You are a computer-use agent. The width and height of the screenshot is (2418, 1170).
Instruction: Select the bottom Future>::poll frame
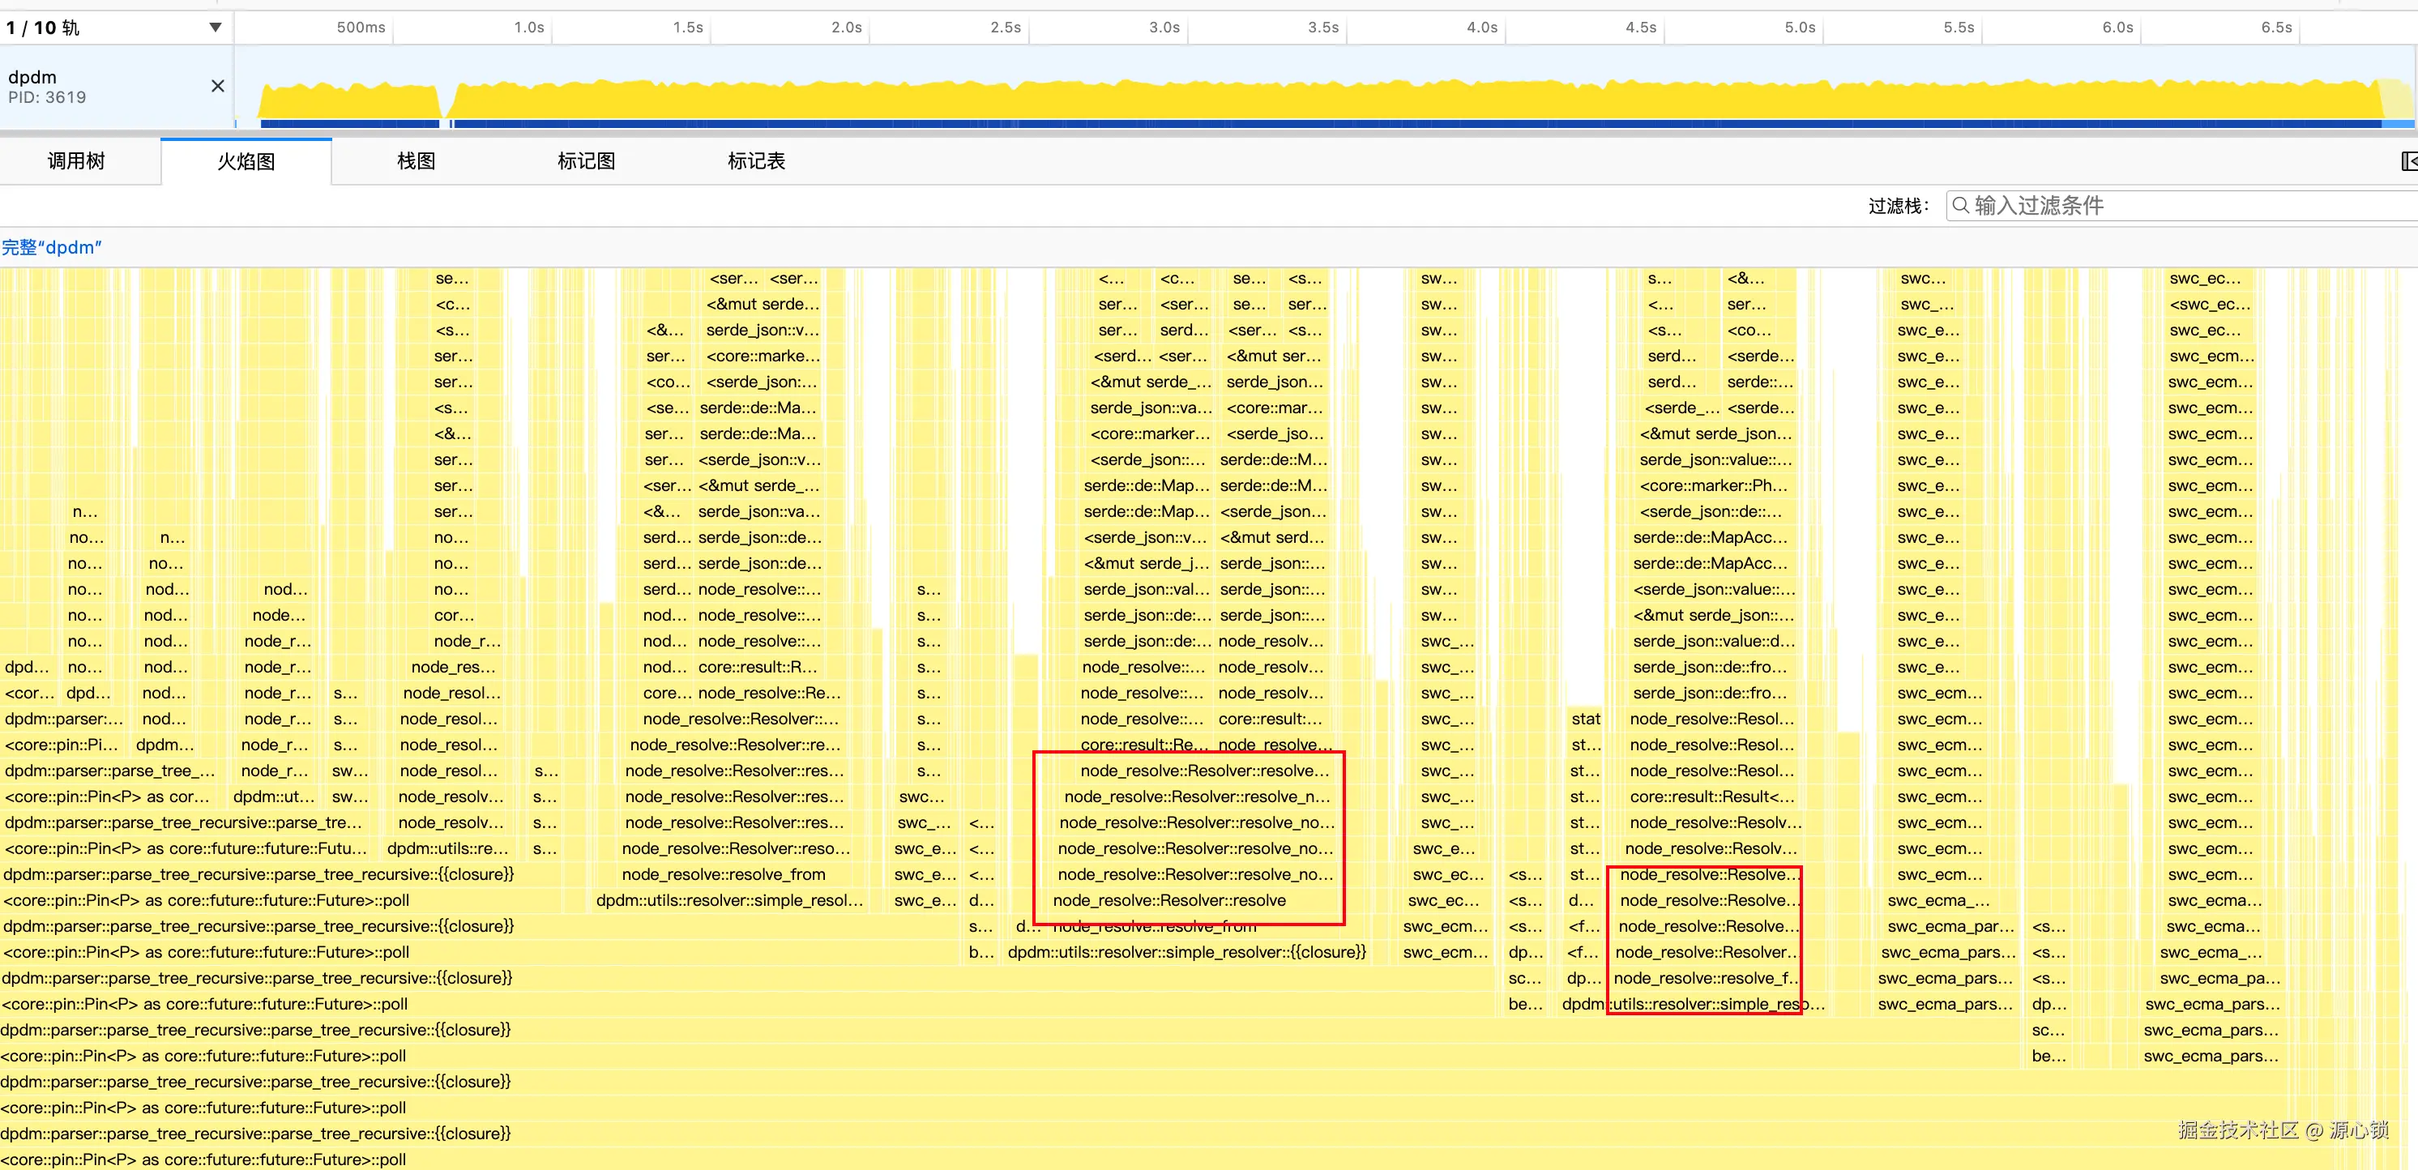coord(203,1159)
